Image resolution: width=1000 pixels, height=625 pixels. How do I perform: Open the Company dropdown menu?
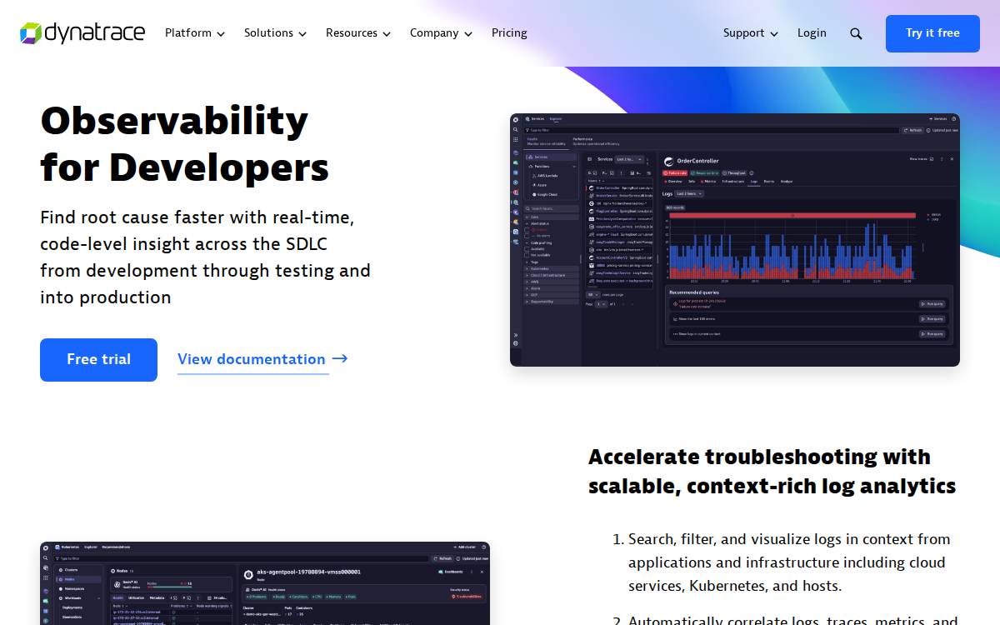(x=441, y=33)
